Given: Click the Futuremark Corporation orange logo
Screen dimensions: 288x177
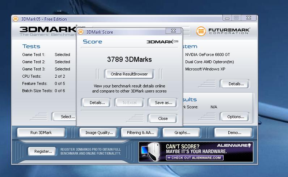Looking at the screenshot, I should [201, 31].
